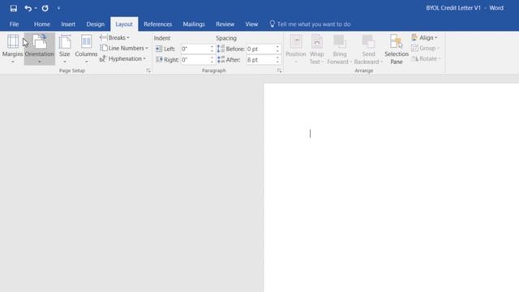519x292 pixels.
Task: Click the Redo/Repeat icon
Action: 45,8
